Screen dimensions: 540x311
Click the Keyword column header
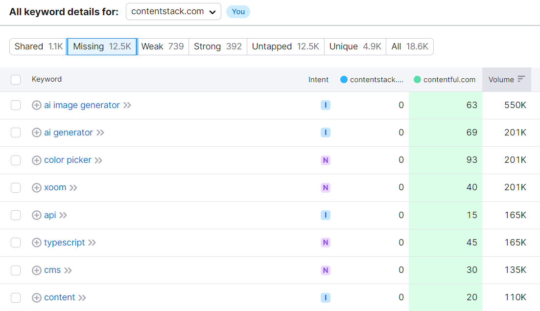(47, 79)
